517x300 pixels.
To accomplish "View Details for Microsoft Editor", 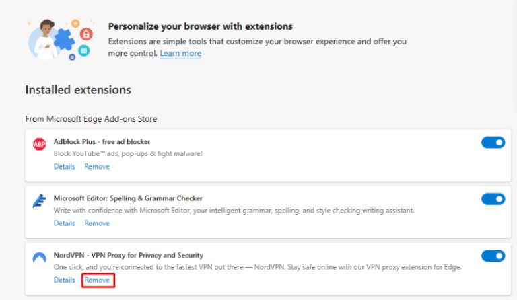I will click(65, 223).
